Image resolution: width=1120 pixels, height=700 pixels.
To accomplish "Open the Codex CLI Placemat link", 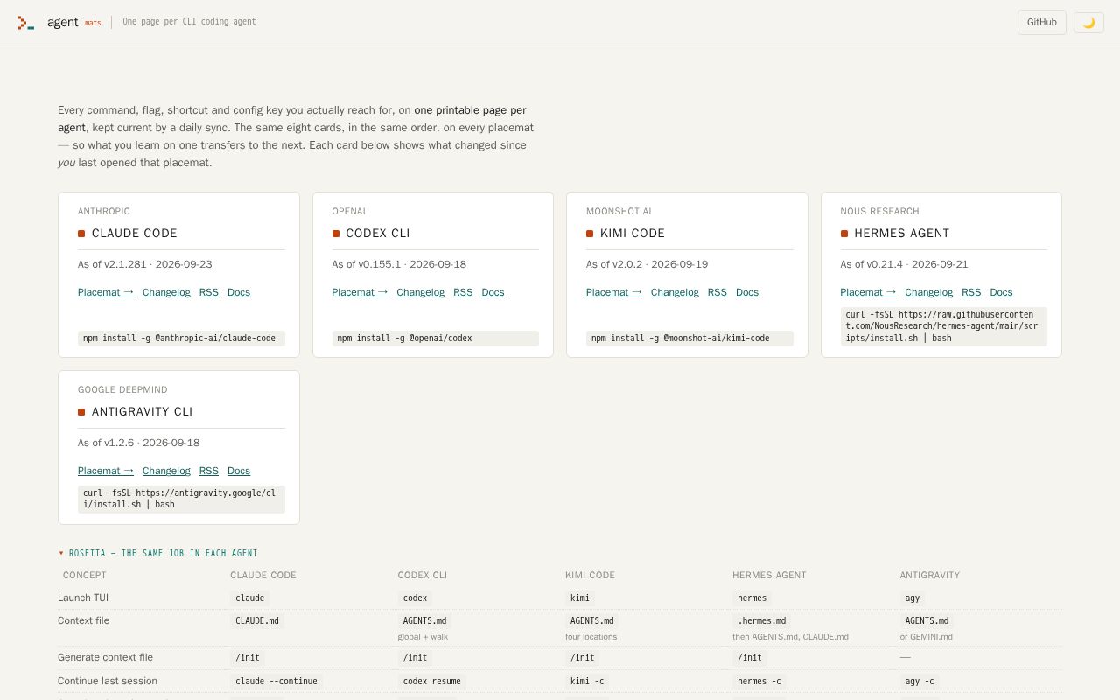I will (x=360, y=292).
